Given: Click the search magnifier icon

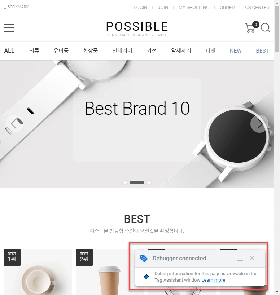Looking at the screenshot, I should coord(266,28).
